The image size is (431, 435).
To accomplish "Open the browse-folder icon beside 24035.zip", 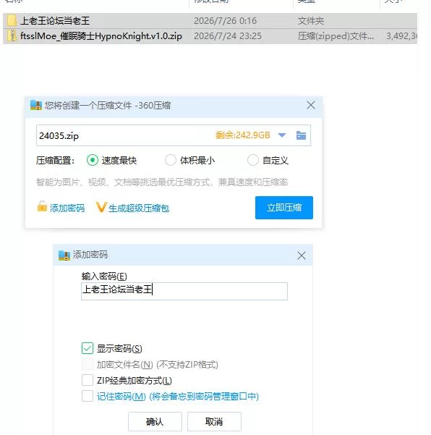I will click(301, 135).
